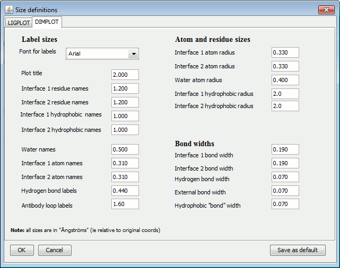The image size is (340, 268).
Task: Click Interface 1 atom radius field
Action: [285, 52]
